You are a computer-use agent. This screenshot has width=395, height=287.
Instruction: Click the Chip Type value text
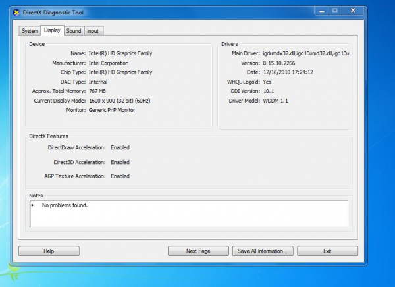pos(120,72)
